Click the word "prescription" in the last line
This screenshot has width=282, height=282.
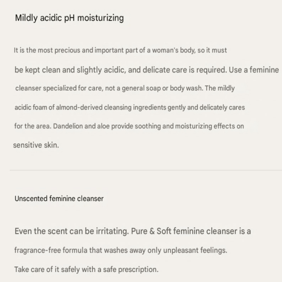pos(138,269)
